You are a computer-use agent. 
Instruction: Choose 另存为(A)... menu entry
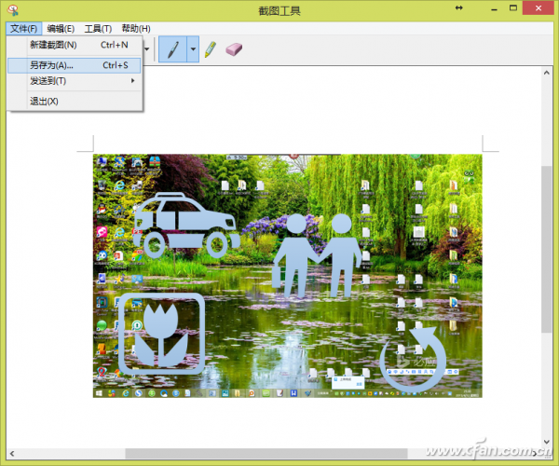pyautogui.click(x=75, y=65)
